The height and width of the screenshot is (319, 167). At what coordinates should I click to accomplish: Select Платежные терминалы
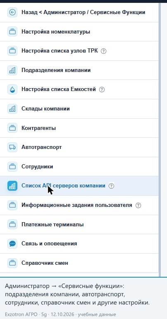pos(79,224)
